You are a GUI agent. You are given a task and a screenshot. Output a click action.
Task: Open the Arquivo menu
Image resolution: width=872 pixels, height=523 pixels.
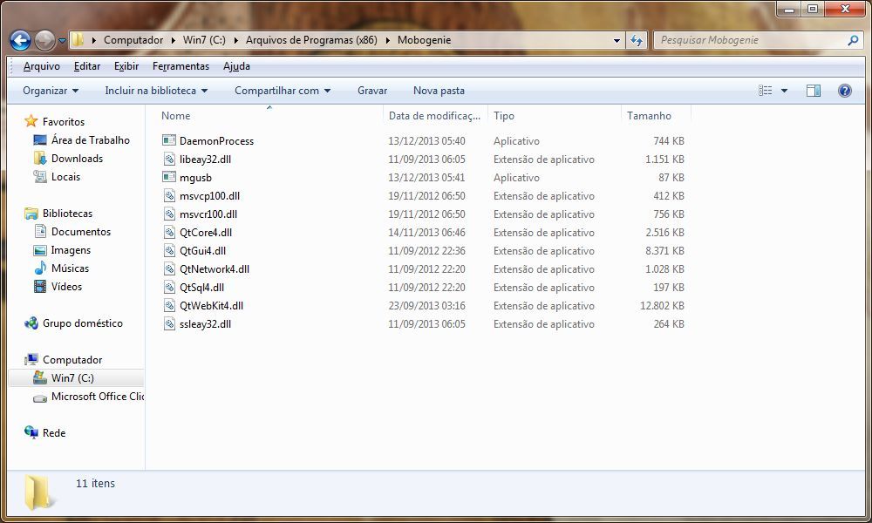click(42, 66)
